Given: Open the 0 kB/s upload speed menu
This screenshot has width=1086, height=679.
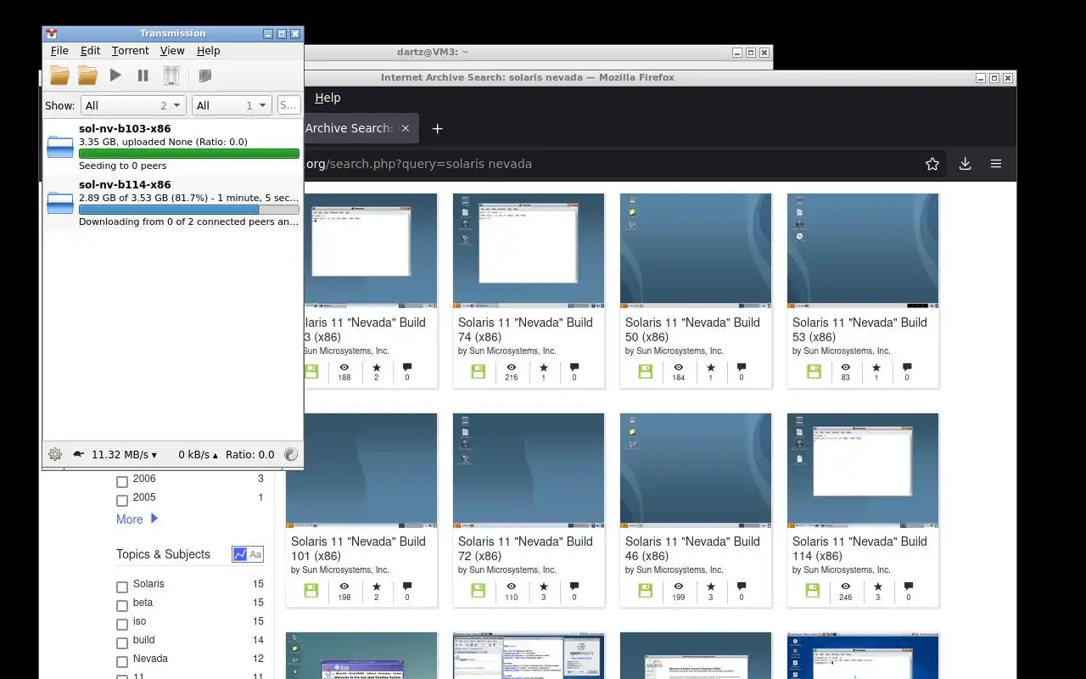Looking at the screenshot, I should 198,454.
